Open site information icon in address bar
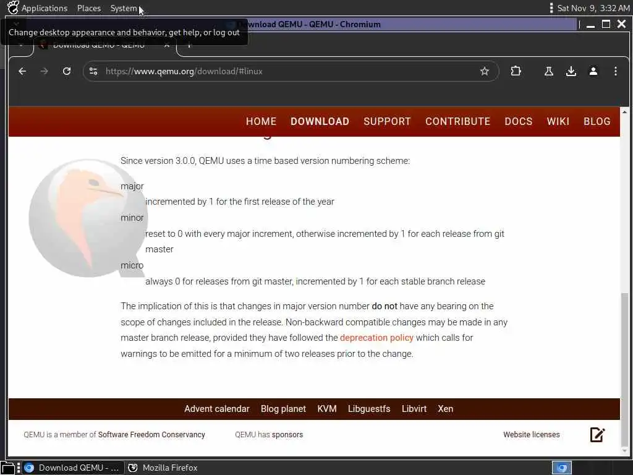The width and height of the screenshot is (633, 475). [x=93, y=72]
